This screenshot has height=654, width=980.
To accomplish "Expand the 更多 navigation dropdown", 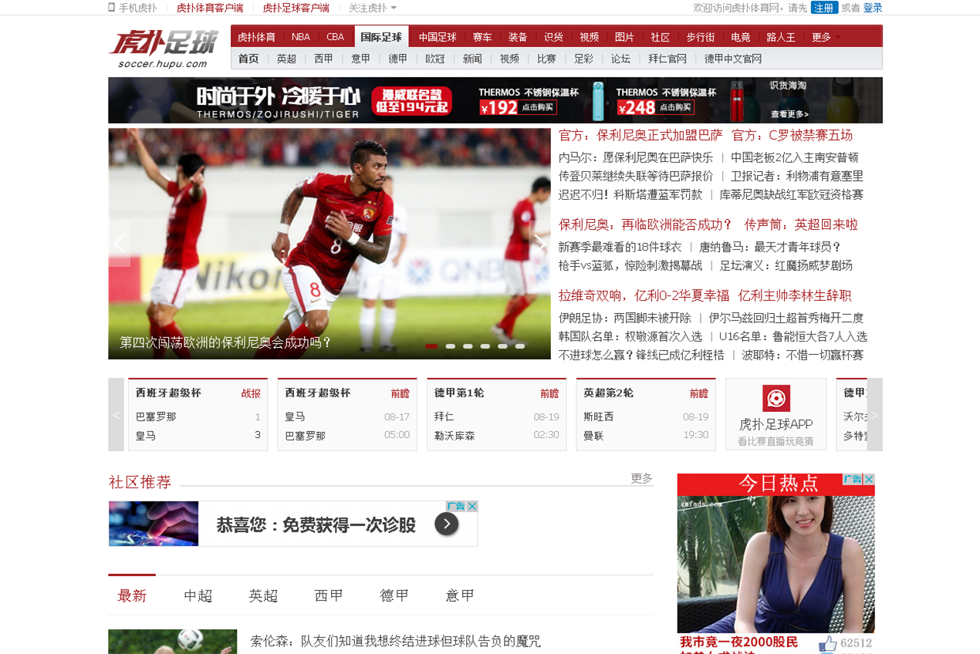I will [826, 37].
